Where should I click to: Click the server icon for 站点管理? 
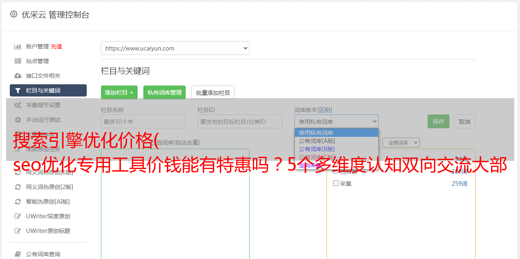click(18, 61)
